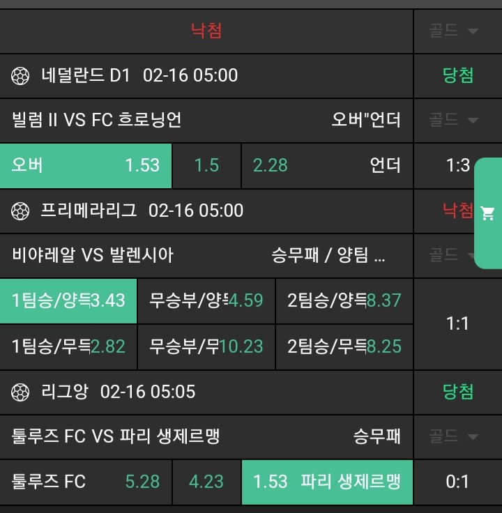Expand 골드 dropdown for 비야레알 match
Viewport: 502px width, 513px height.
coord(453,255)
